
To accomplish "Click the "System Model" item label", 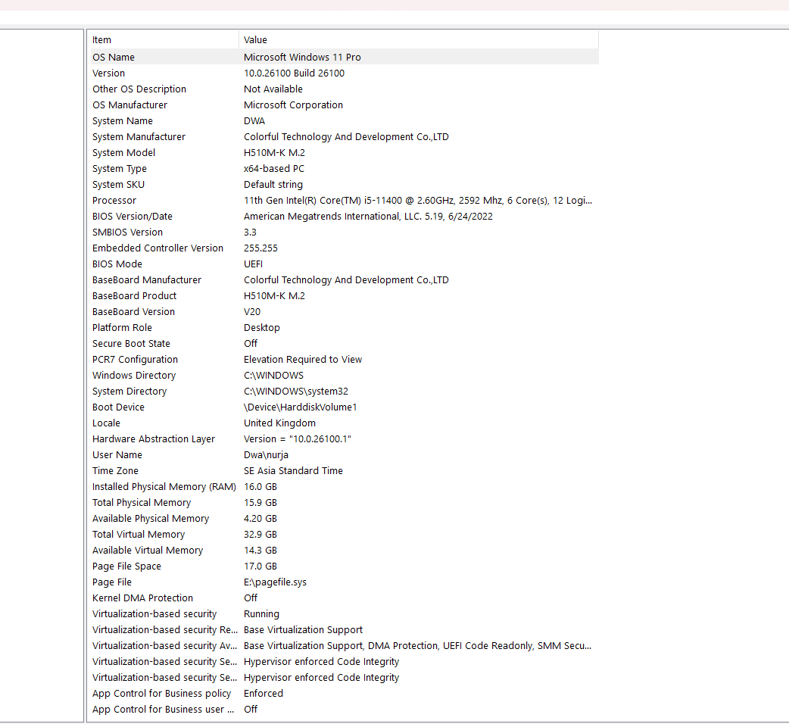I will point(123,153).
